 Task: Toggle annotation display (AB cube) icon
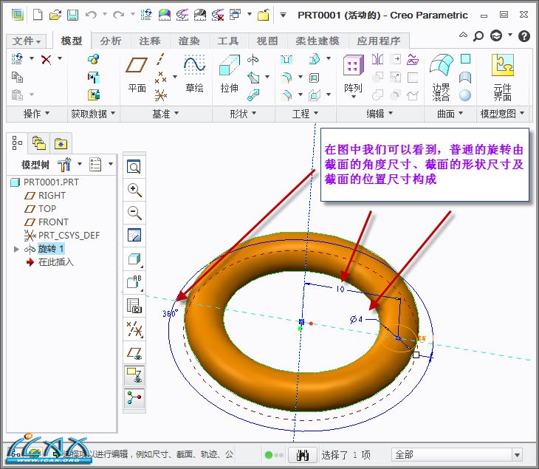tap(134, 281)
